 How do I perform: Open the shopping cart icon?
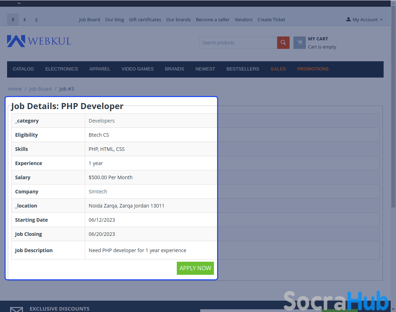[x=299, y=42]
